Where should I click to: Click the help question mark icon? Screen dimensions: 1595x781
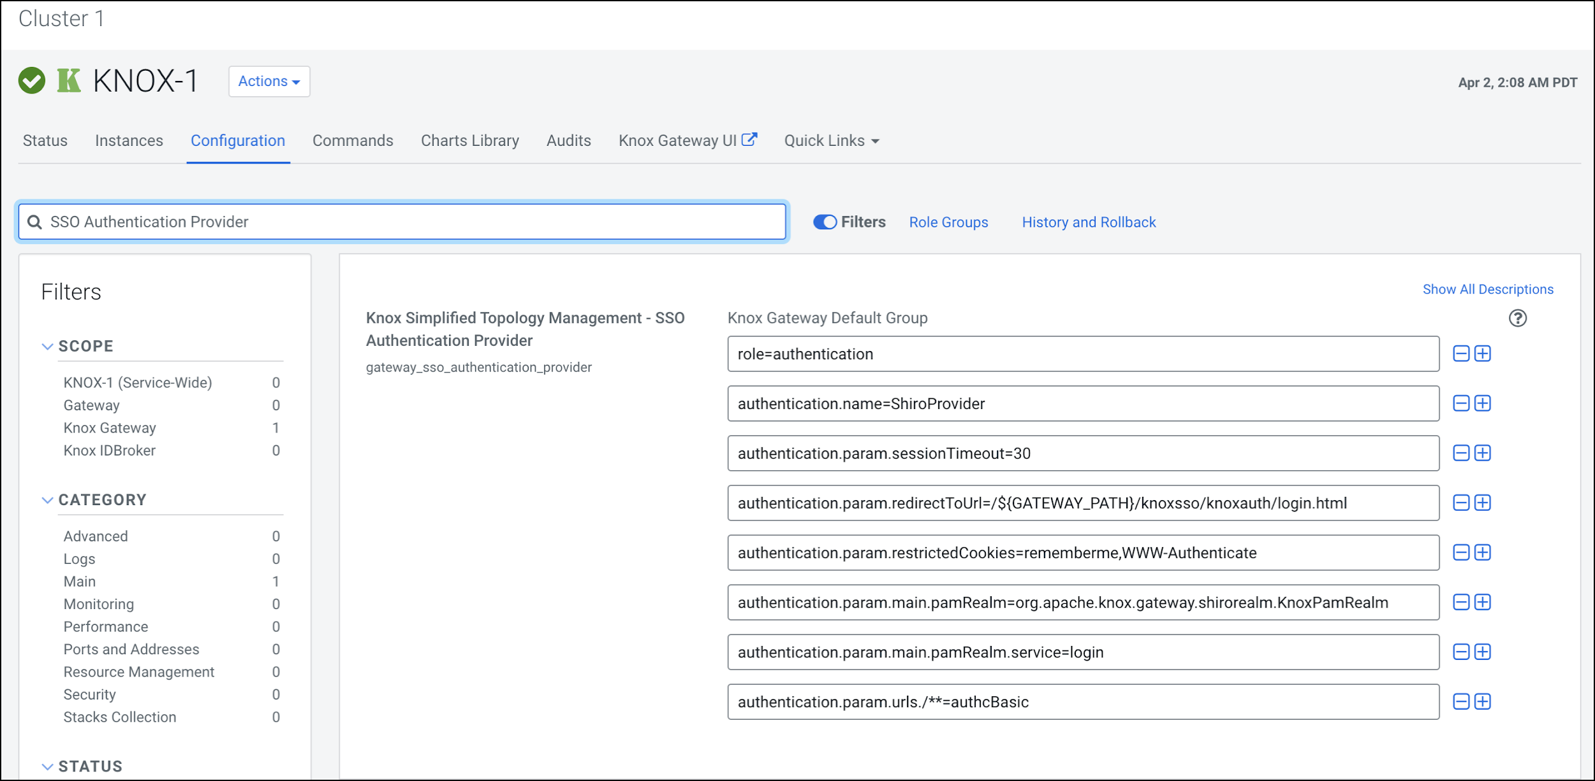tap(1517, 318)
